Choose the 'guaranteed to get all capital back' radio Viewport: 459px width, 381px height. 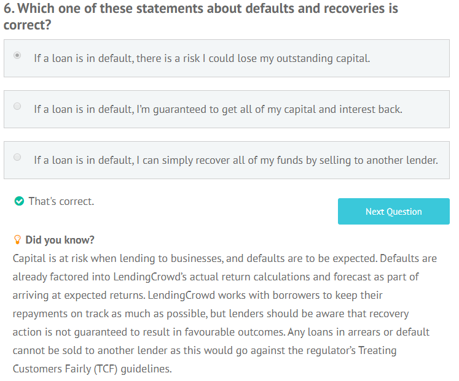[x=17, y=106]
